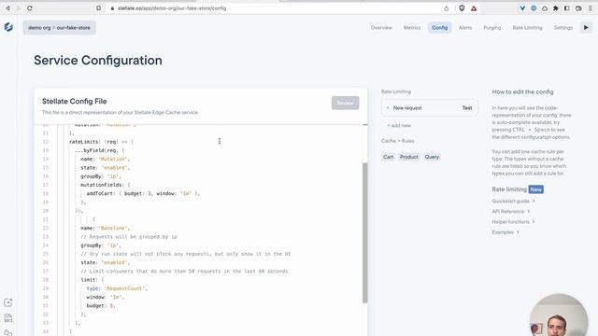Click the Stellate Config File heading

point(75,102)
